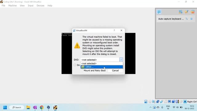Open the View menu
This screenshot has width=197, height=111.
click(x=22, y=6)
